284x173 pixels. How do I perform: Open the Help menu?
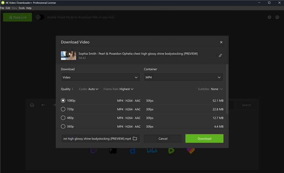29,8
